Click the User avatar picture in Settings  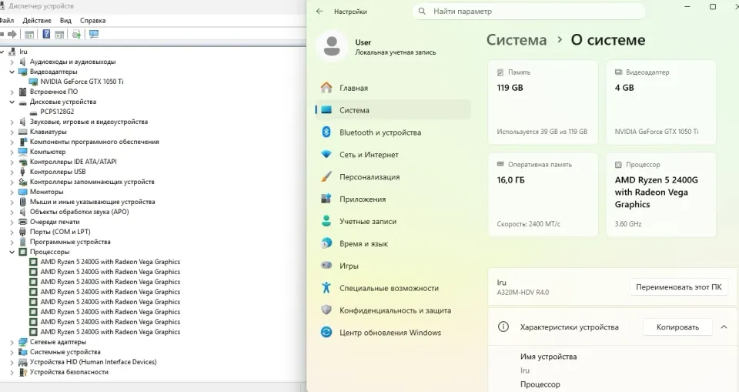coord(332,46)
